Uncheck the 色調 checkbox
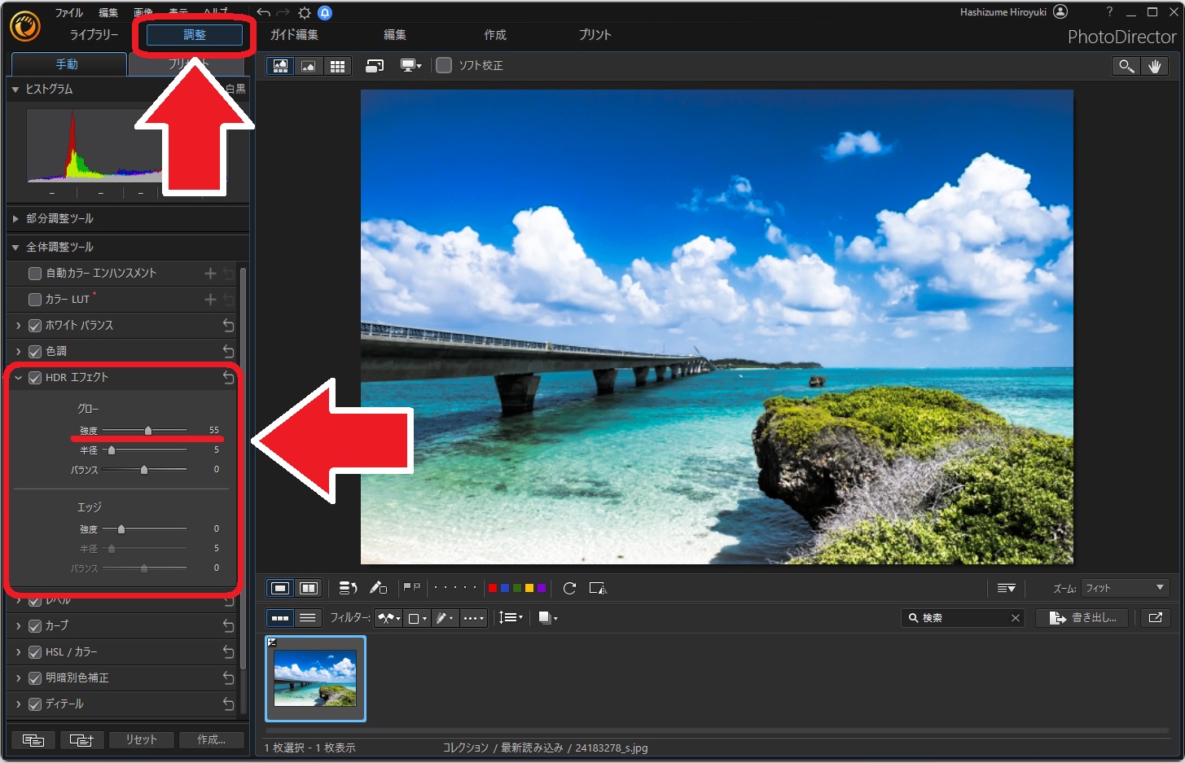The height and width of the screenshot is (763, 1185). click(x=35, y=352)
